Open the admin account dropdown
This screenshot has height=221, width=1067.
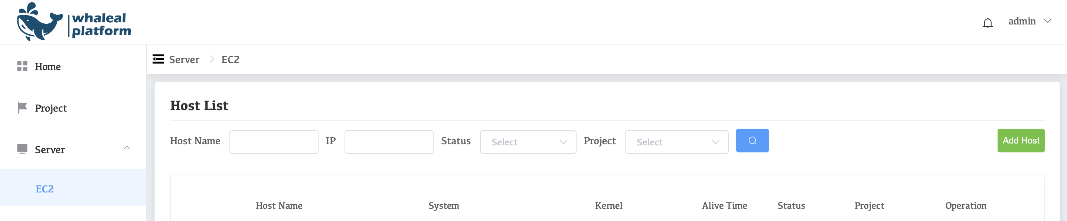[x=1029, y=21]
